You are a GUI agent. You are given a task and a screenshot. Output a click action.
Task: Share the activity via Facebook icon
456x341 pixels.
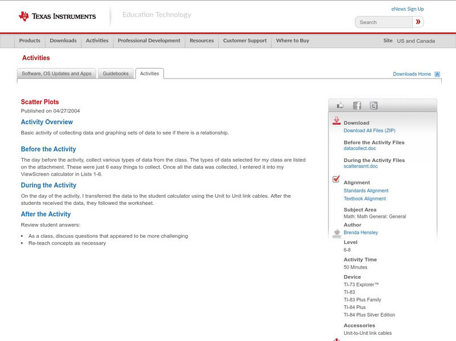[x=357, y=105]
